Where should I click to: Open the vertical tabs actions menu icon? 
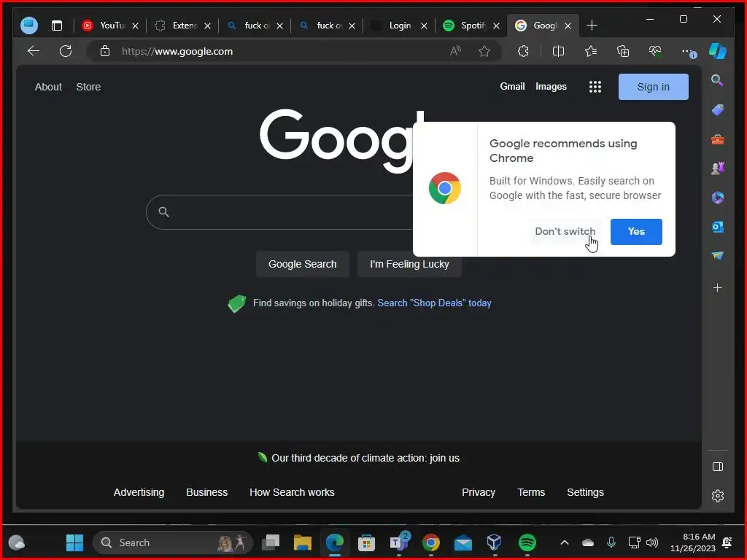[57, 26]
